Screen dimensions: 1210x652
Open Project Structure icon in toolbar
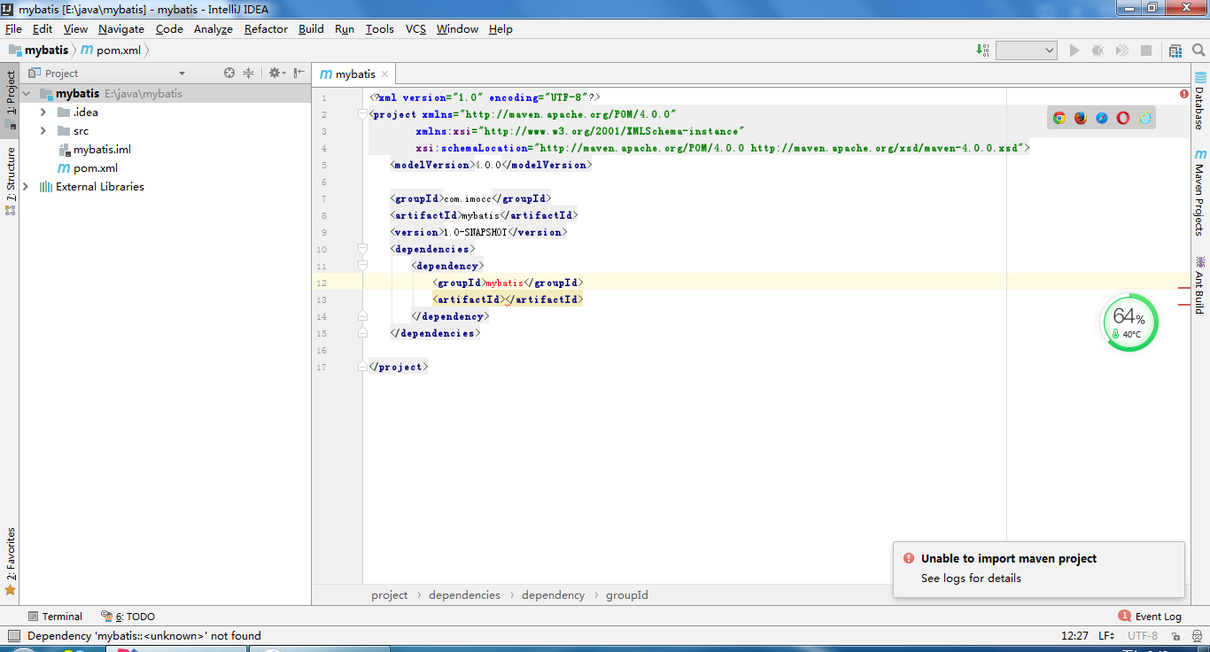click(1175, 50)
